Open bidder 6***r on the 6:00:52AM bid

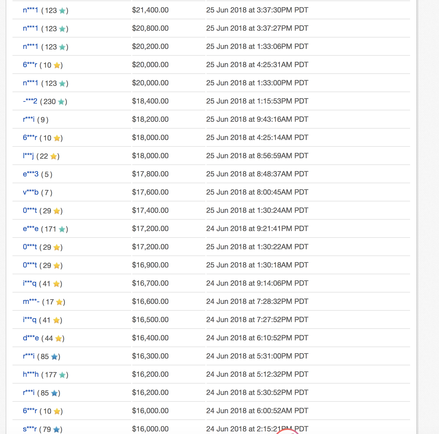click(30, 411)
